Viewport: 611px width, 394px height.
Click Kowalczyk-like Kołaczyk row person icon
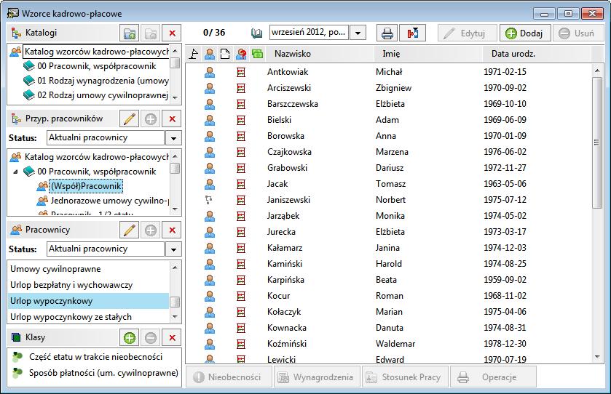[x=210, y=312]
